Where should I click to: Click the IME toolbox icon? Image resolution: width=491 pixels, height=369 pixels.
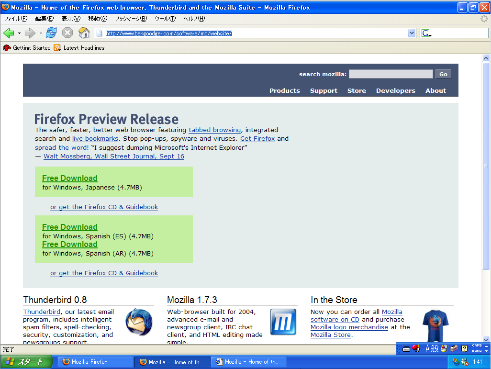point(454,348)
